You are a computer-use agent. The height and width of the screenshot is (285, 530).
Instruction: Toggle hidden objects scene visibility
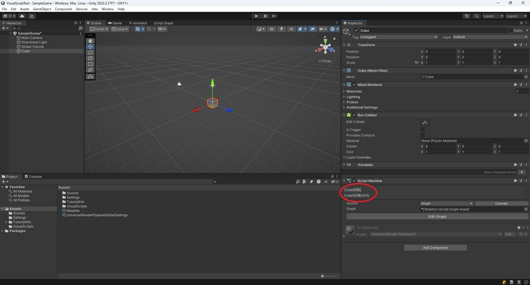coord(313,29)
